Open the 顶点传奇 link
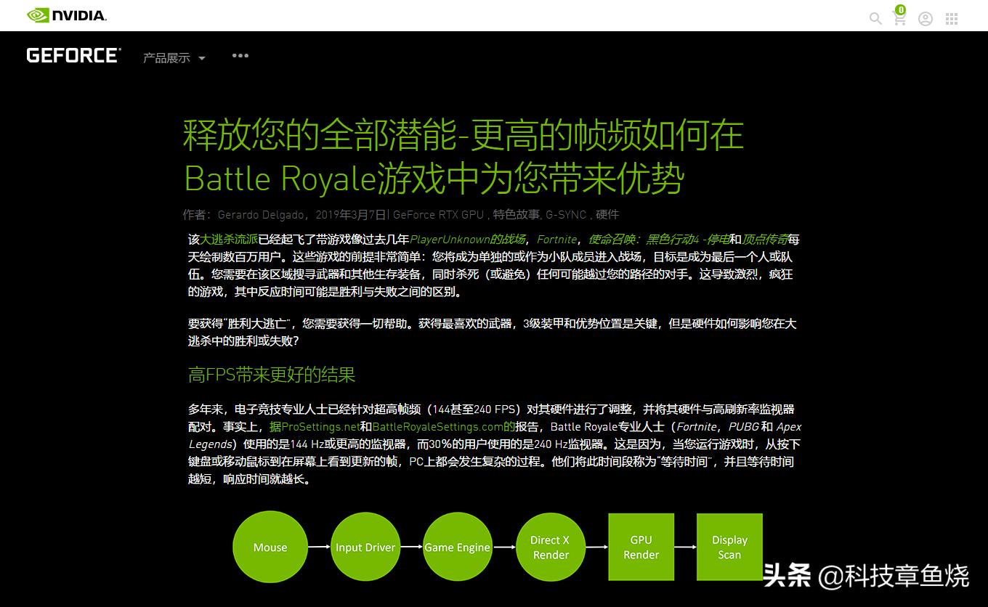 (765, 240)
